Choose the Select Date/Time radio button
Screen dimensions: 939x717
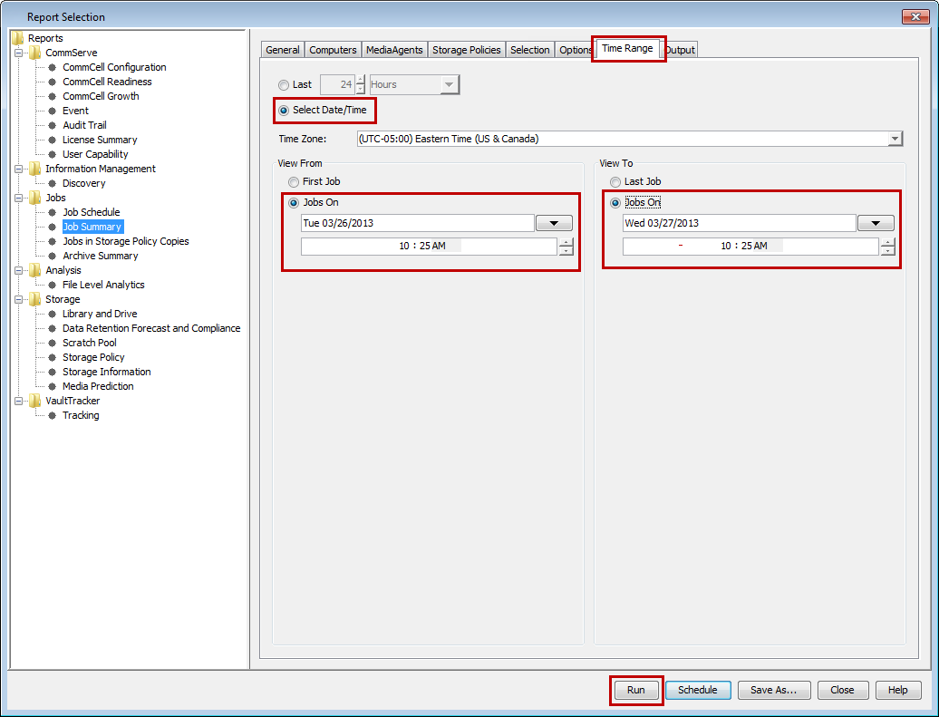coord(284,111)
